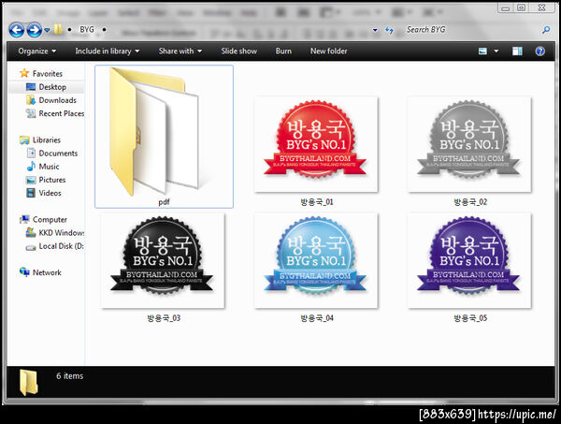Select the gray badge thumbnail 방용국_02
This screenshot has height=424, width=561.
coord(469,144)
